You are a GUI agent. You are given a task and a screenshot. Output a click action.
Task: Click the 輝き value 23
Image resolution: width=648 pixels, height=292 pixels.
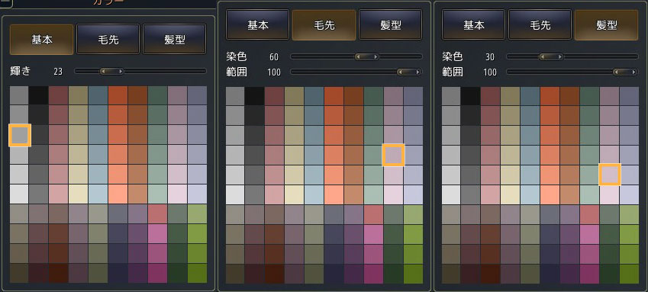click(x=58, y=72)
